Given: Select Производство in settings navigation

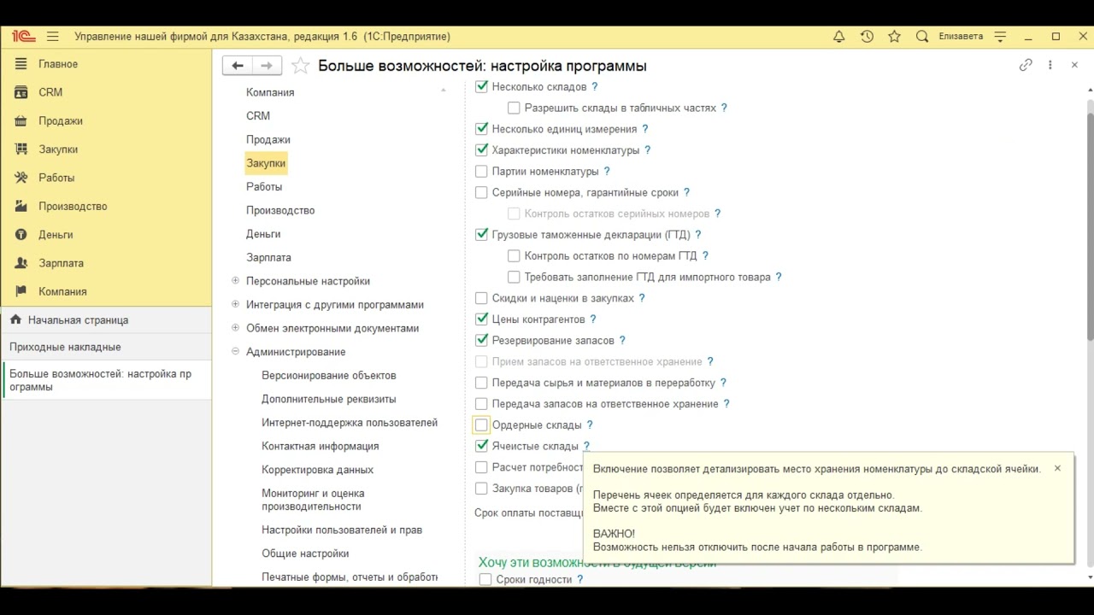Looking at the screenshot, I should click(280, 210).
